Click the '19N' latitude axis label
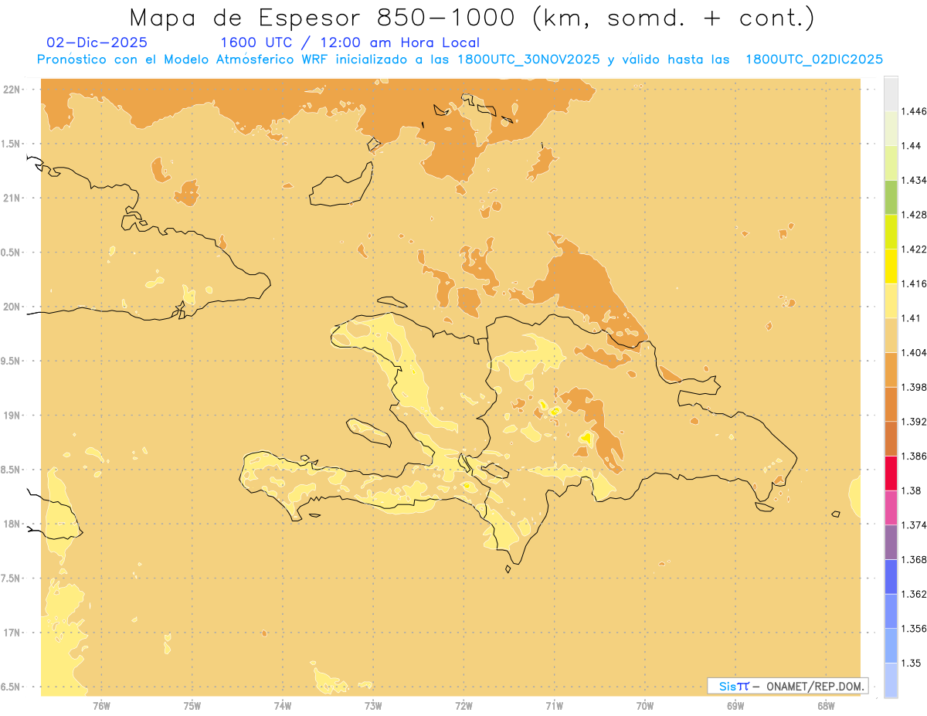The image size is (927, 716). pyautogui.click(x=12, y=416)
